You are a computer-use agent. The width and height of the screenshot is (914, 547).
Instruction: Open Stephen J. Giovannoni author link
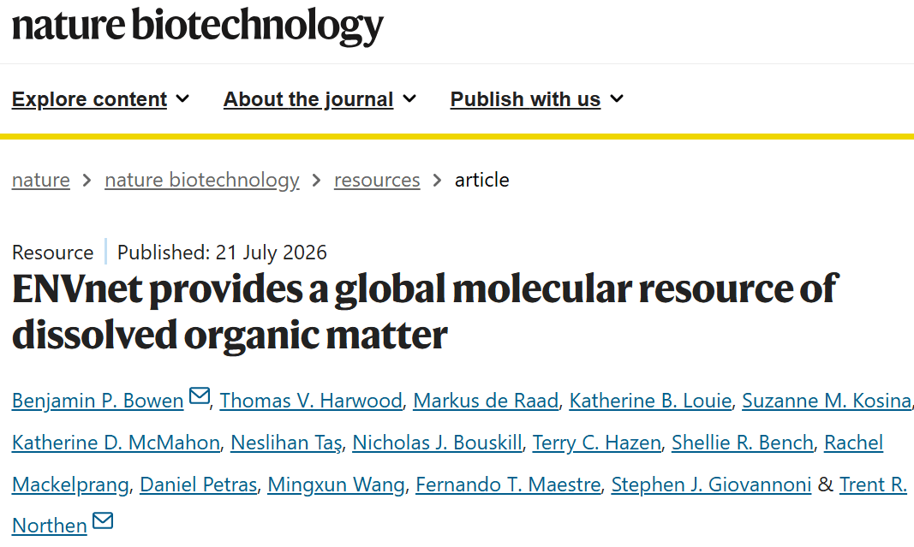(x=711, y=485)
